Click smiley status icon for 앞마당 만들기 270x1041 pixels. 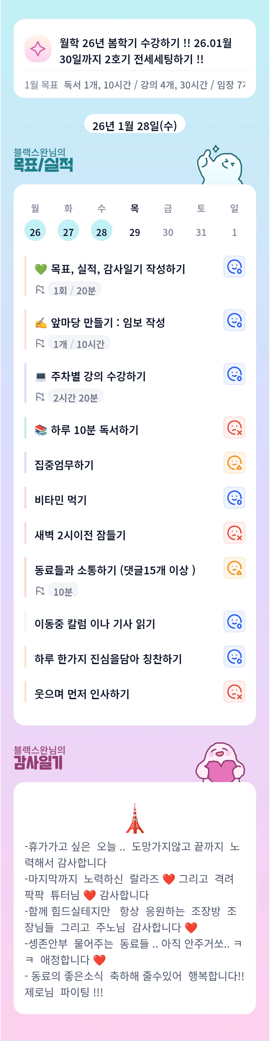coord(234,321)
